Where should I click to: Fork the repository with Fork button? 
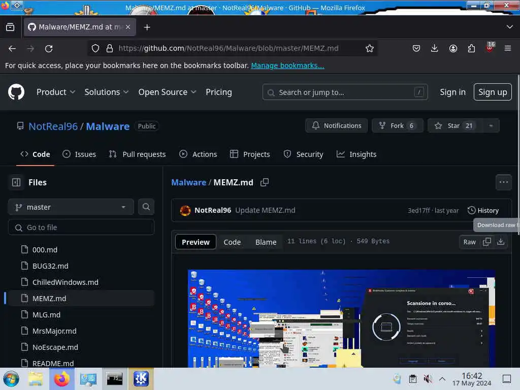[398, 126]
